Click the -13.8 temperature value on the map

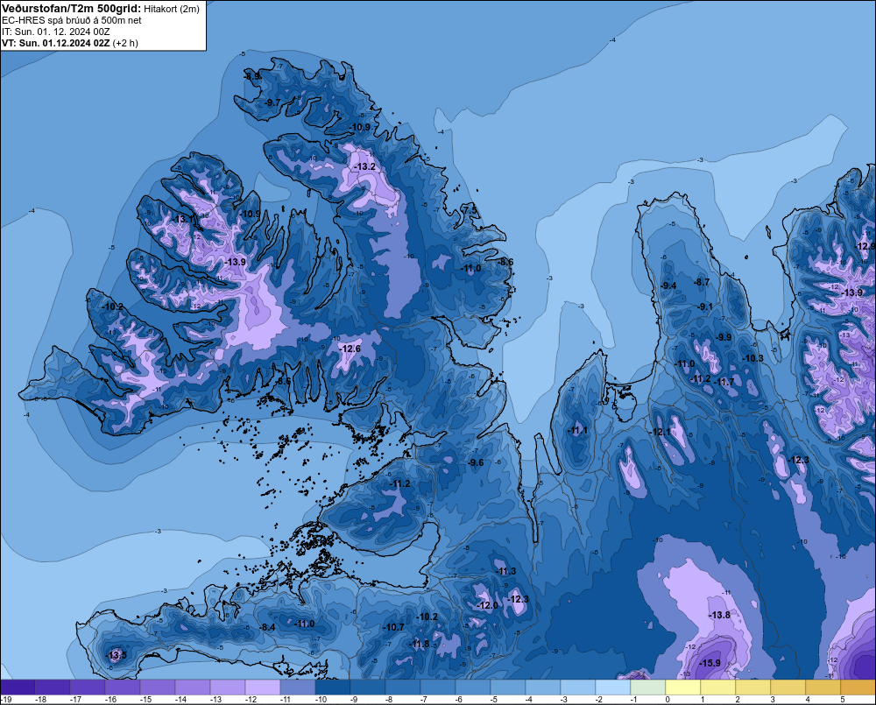[x=719, y=615]
